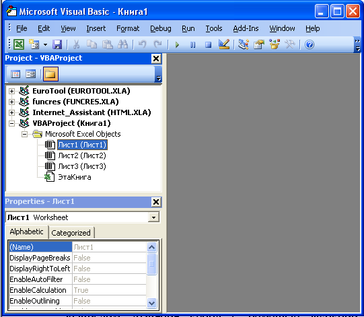Open main toolbar options overflow arrow
The image size is (364, 317).
click(x=357, y=45)
